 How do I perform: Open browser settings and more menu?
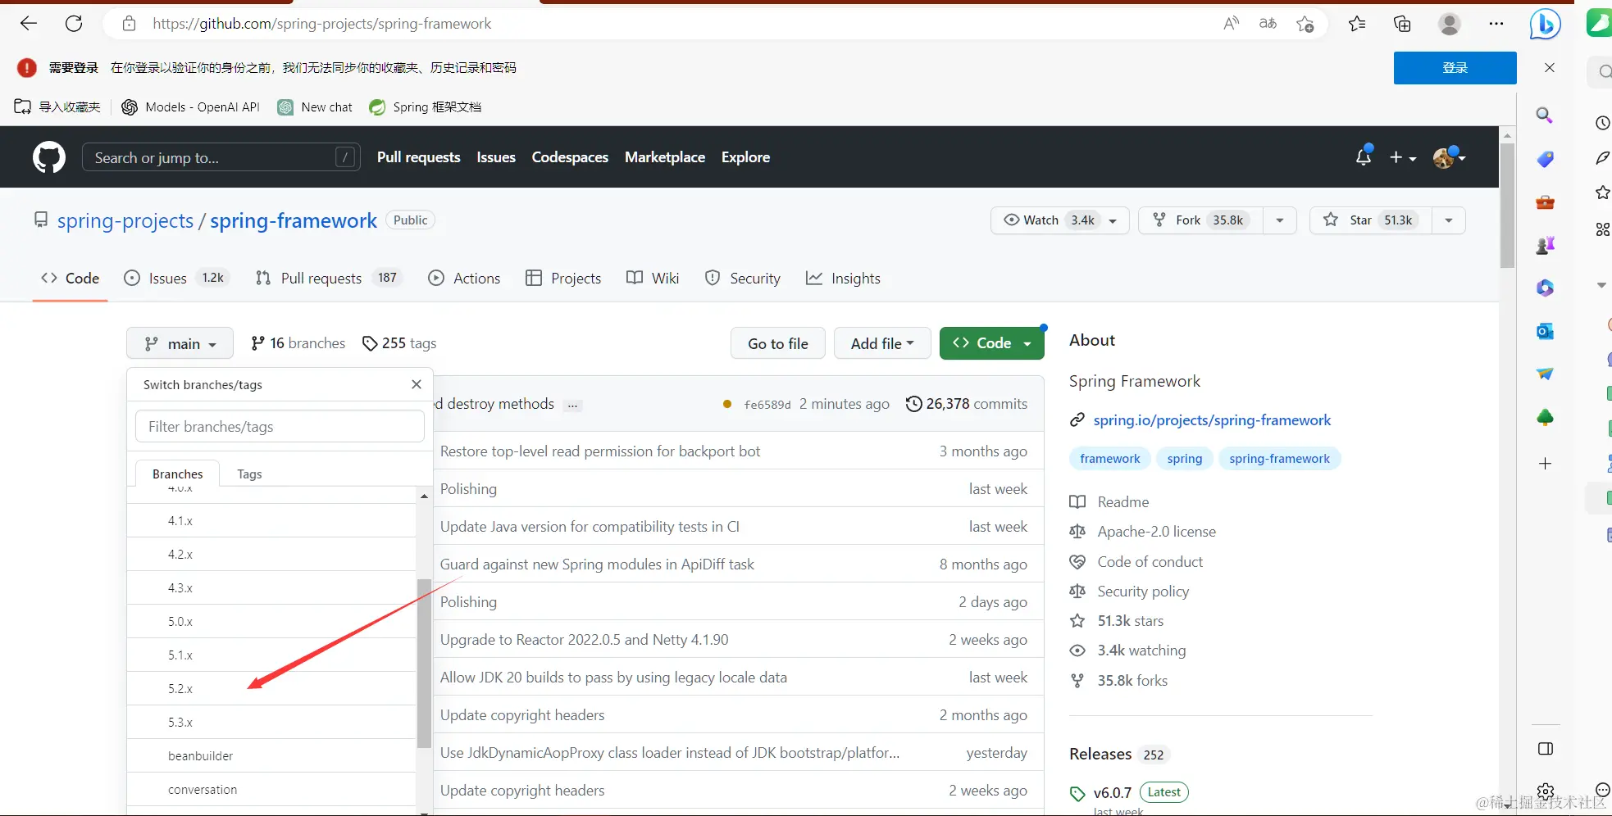point(1496,24)
